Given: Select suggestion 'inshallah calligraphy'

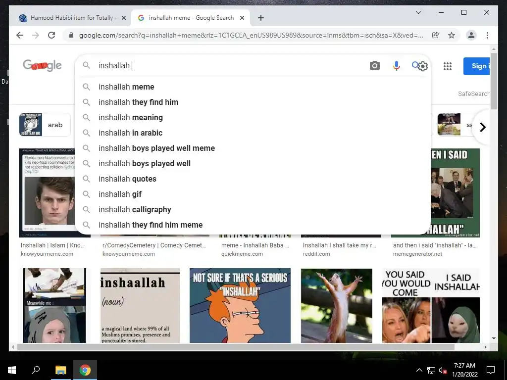Looking at the screenshot, I should tap(253, 210).
